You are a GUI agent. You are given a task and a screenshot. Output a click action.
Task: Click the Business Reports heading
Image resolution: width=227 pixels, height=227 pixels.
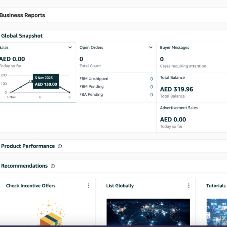(22, 16)
